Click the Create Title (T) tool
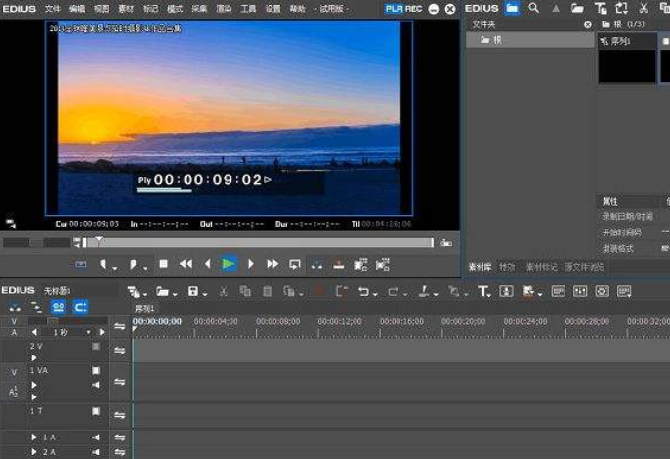The width and height of the screenshot is (670, 459). pyautogui.click(x=483, y=291)
